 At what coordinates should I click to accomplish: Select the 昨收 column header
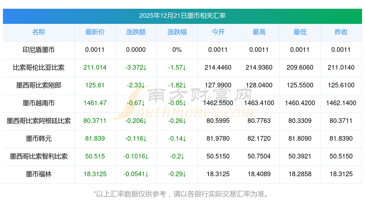[341, 32]
